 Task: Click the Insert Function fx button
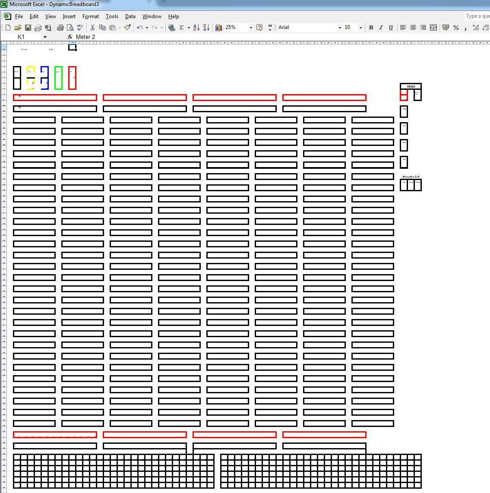(x=70, y=37)
